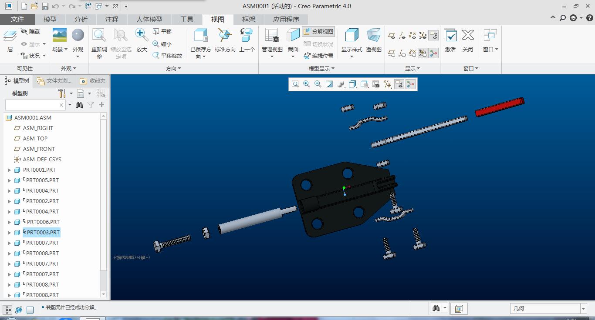Screen dimensions: 595x320
Task: Switch to Folder Browser (文件夹浏…) tab
Action: coord(54,81)
